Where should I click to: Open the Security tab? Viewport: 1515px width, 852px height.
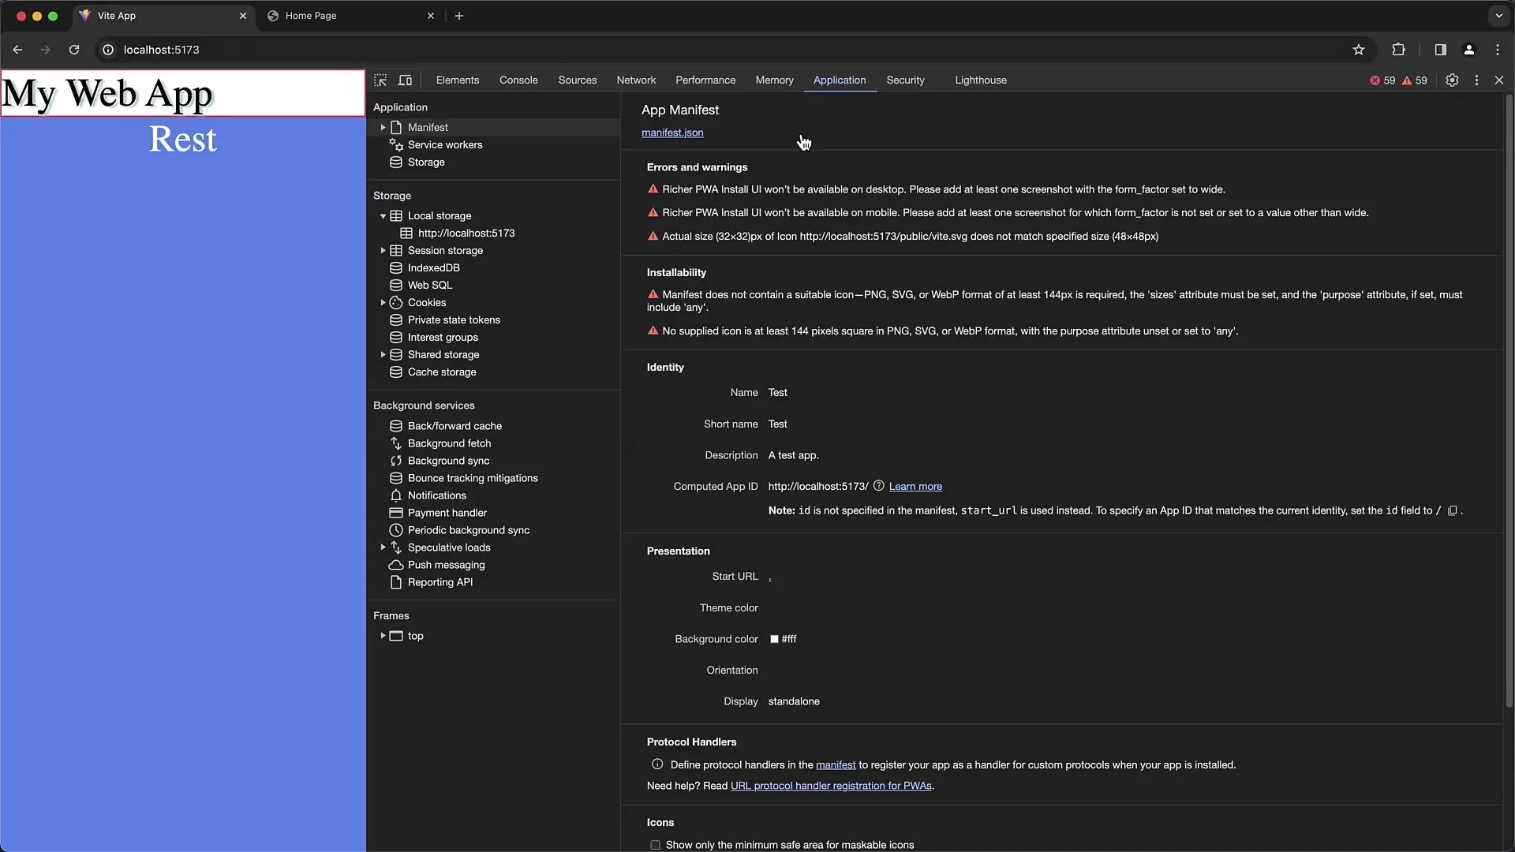(905, 80)
